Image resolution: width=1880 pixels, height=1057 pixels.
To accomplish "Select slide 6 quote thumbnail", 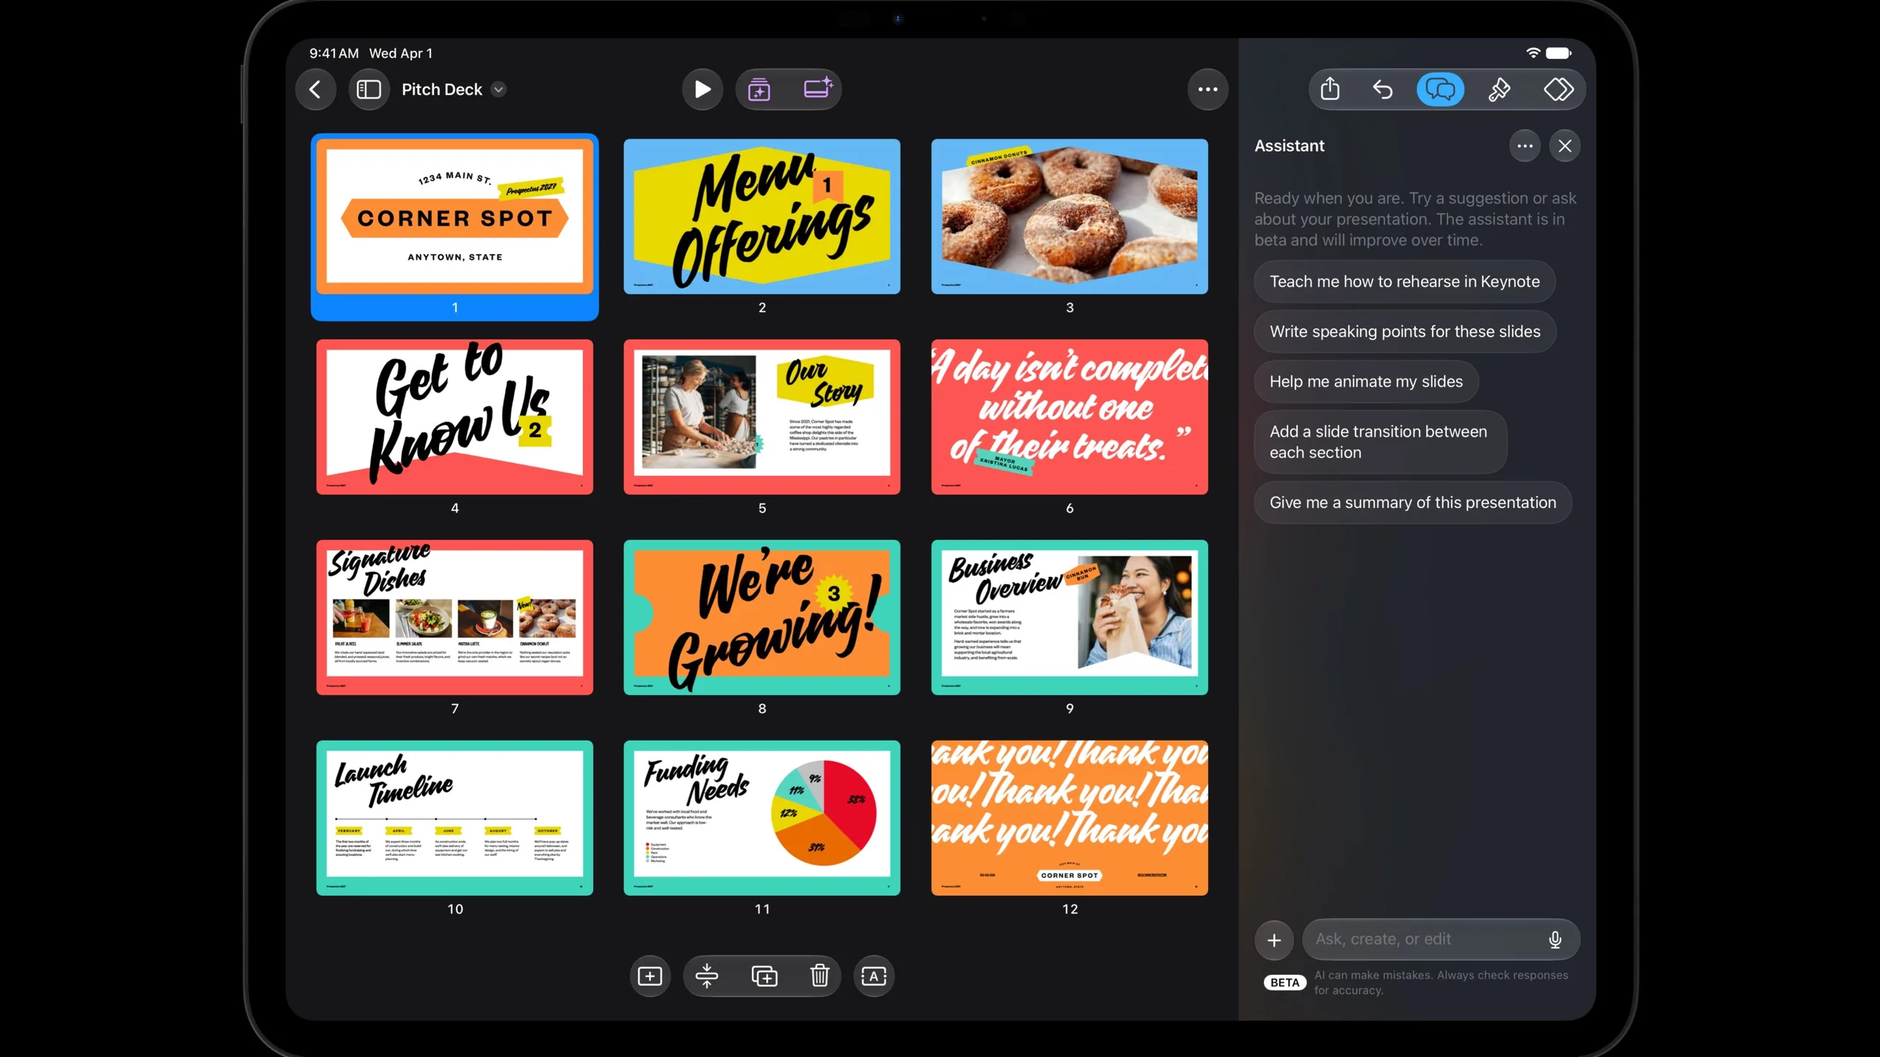I will click(1069, 417).
